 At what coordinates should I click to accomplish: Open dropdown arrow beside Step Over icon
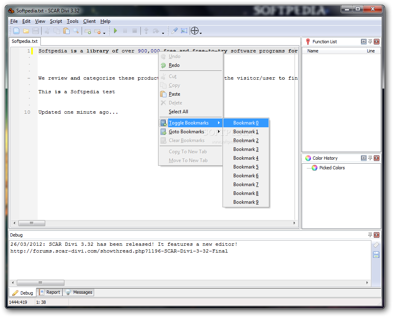[x=163, y=33]
